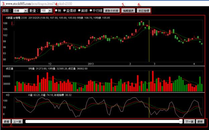Click the chart position slider handle

pos(181,121)
